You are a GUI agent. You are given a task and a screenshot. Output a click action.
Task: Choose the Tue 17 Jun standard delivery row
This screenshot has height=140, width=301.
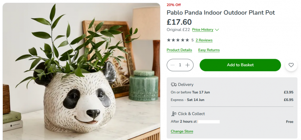232,92
